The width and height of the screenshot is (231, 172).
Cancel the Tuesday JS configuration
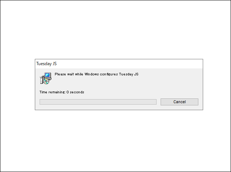click(179, 102)
